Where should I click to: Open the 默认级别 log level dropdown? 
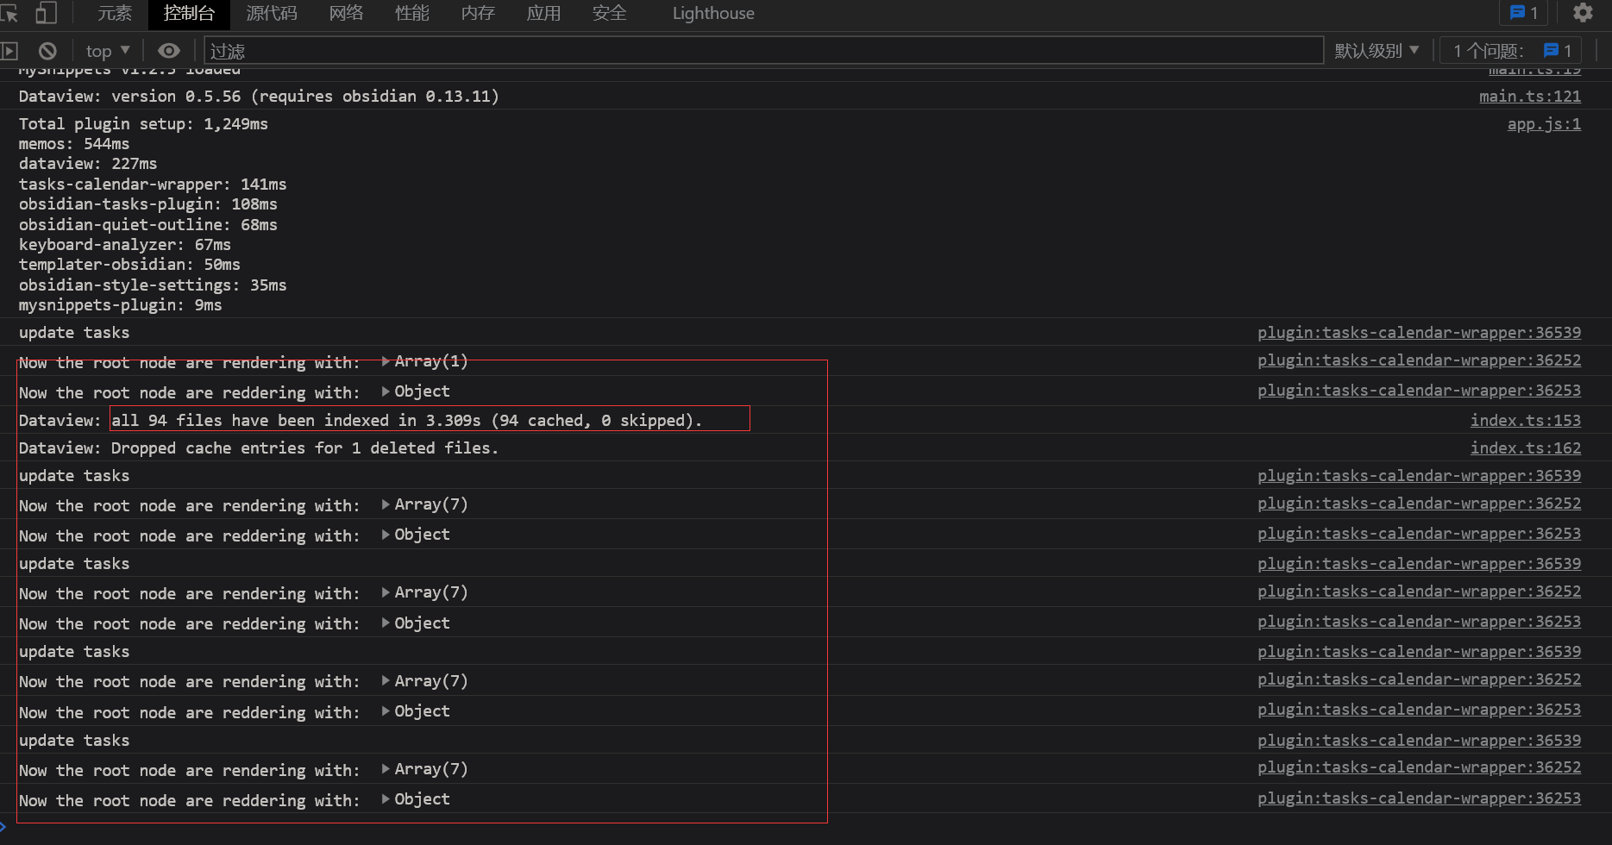tap(1377, 51)
